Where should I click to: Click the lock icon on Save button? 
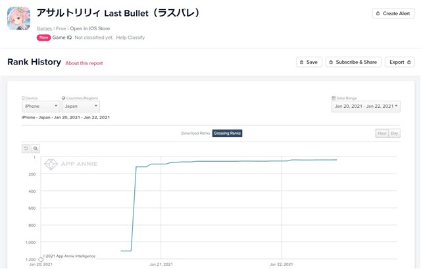(x=301, y=62)
